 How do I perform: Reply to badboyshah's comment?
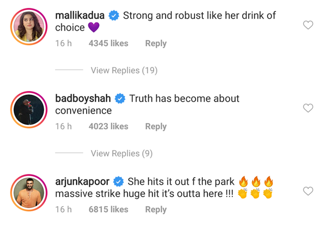pyautogui.click(x=156, y=127)
